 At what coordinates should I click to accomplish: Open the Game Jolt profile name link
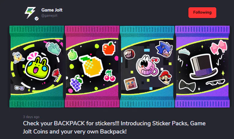pos(52,10)
